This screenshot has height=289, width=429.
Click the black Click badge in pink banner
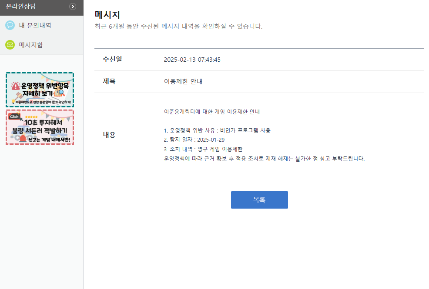click(x=14, y=116)
